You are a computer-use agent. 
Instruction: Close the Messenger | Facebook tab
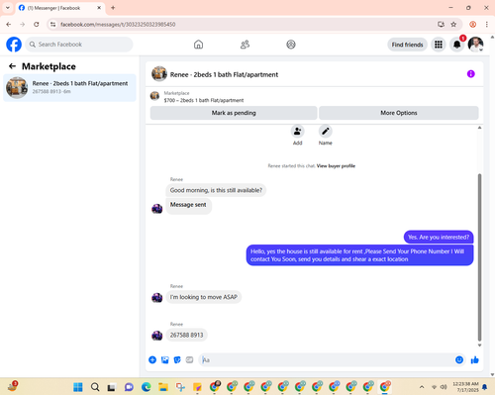[99, 8]
